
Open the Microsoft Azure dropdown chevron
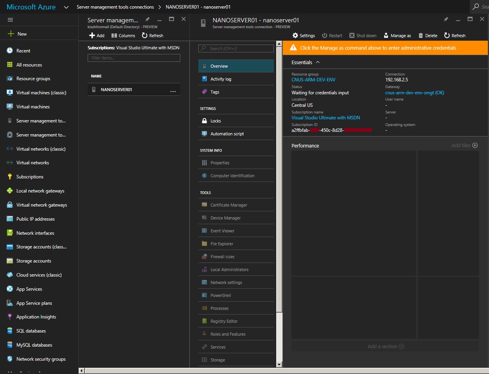66,7
